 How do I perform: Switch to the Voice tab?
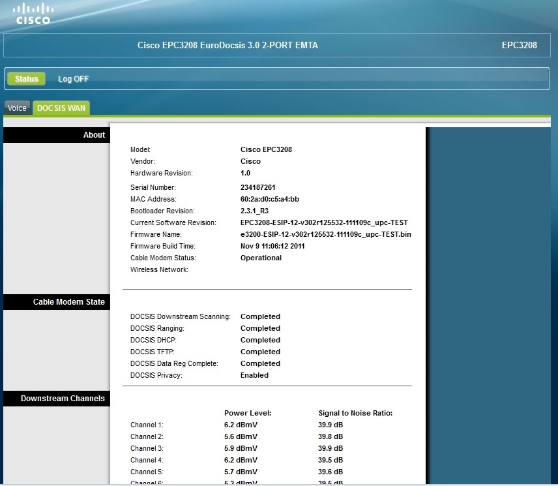[x=17, y=108]
